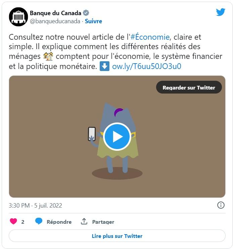
Task: Like the tweet with the heart icon
Action: (13, 221)
